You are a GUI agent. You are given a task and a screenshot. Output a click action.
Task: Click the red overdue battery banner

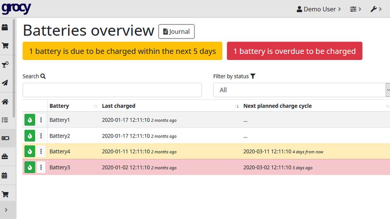(x=294, y=51)
